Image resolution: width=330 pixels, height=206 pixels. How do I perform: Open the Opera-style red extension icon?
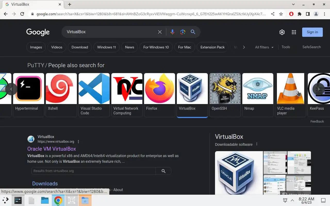click(291, 14)
